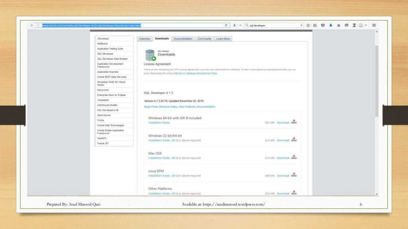Click download icon for Windows 64-bit JDK 8
The height and width of the screenshot is (229, 408).
(294, 122)
